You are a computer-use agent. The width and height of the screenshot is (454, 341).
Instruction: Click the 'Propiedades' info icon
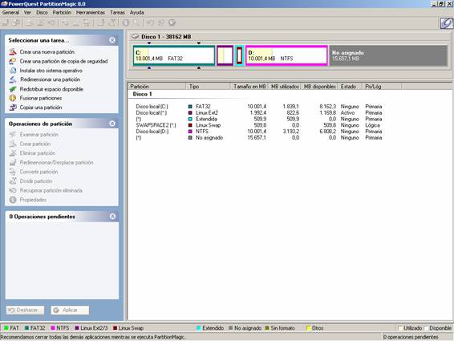coord(13,200)
